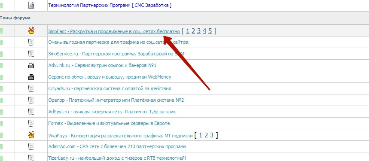This screenshot has width=369, height=161.
Task: Open AdmitAd.com CPA network topic
Action: pyautogui.click(x=117, y=146)
